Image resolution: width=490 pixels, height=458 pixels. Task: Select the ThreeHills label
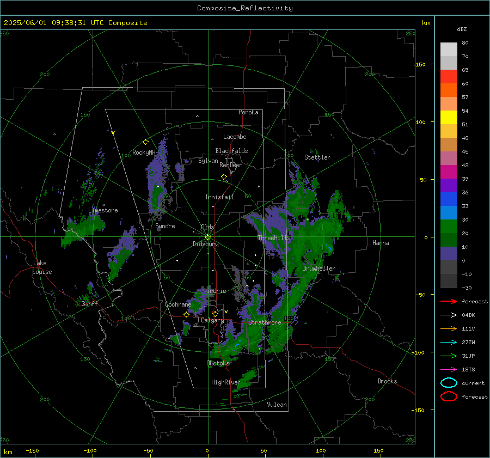tap(274, 238)
